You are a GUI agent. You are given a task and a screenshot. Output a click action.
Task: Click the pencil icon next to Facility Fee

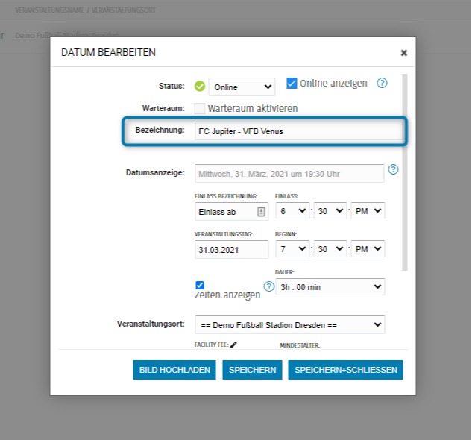pyautogui.click(x=233, y=345)
